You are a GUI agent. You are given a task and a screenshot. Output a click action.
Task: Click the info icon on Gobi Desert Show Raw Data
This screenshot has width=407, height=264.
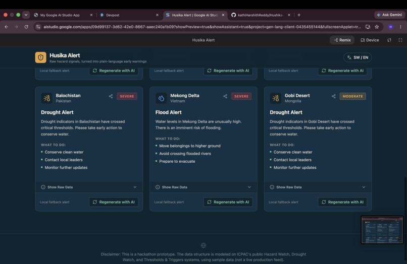click(272, 187)
